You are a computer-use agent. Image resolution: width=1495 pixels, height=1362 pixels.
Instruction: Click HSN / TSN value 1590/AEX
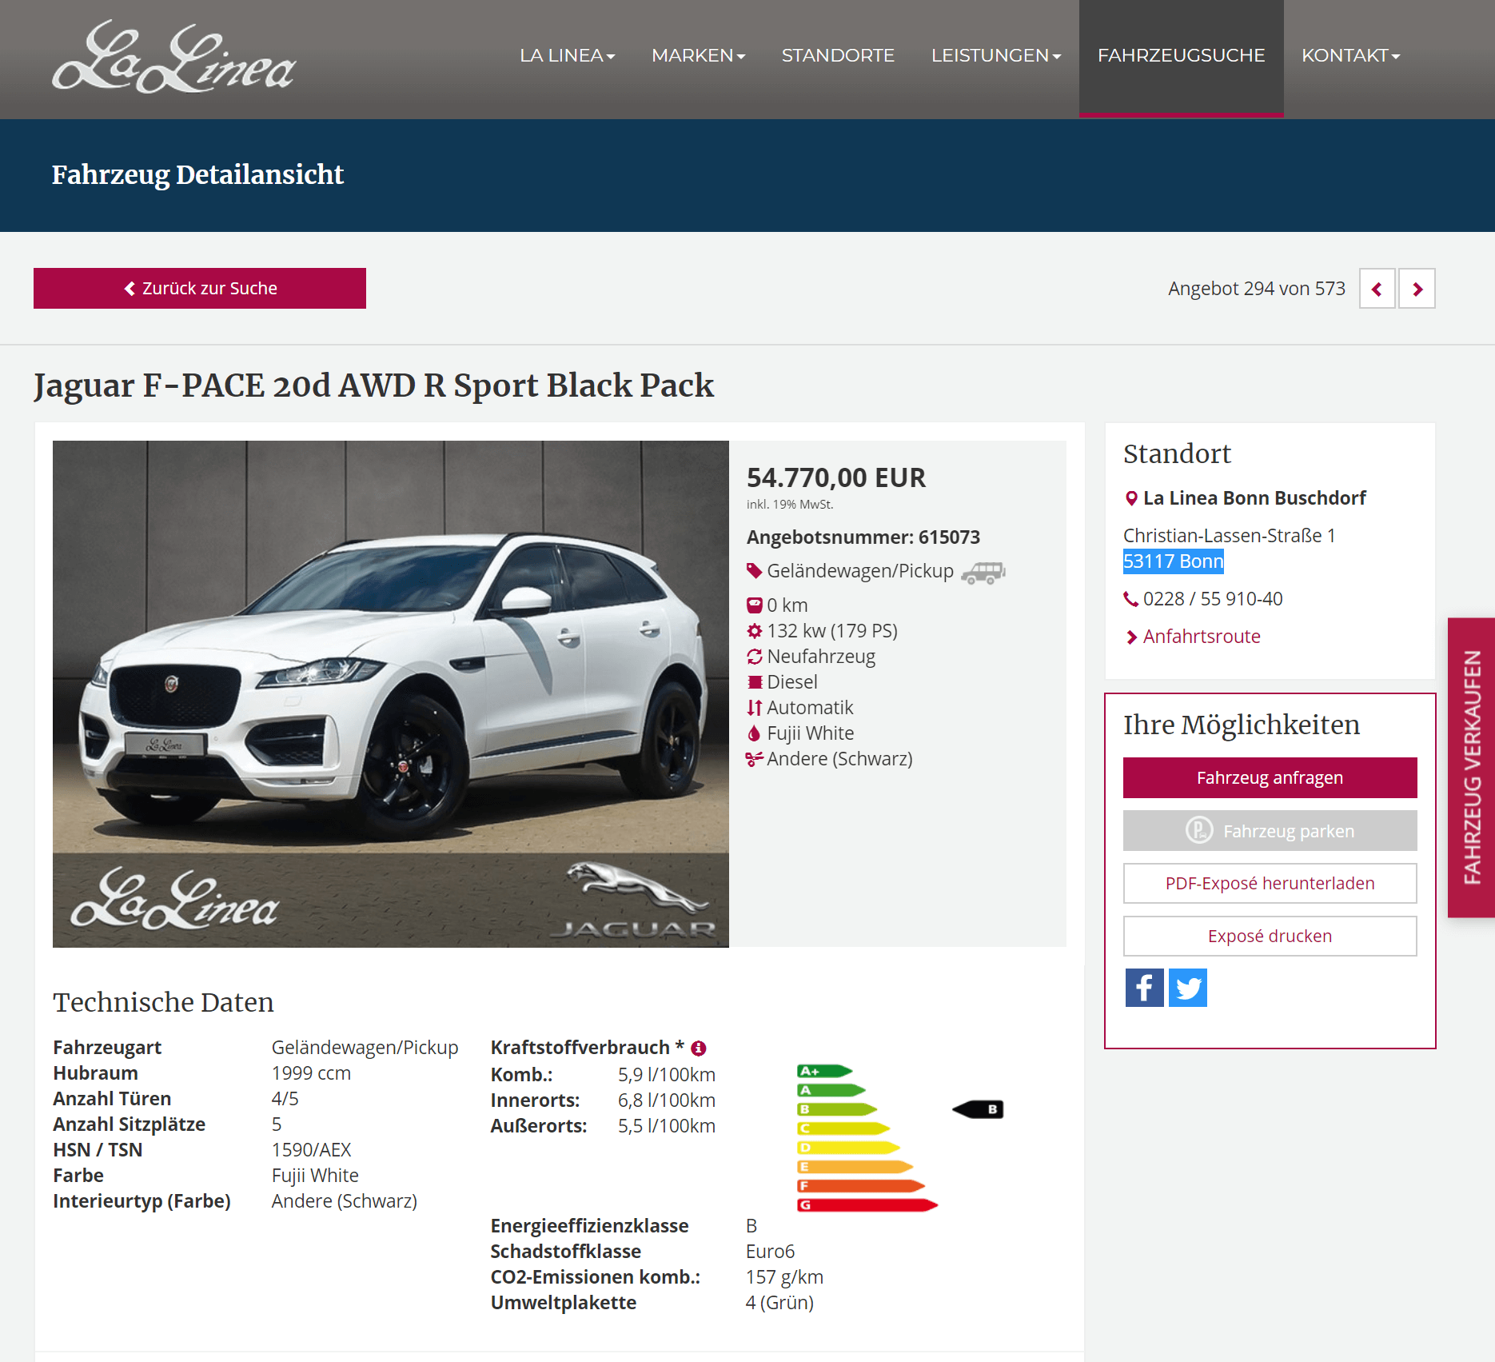tap(311, 1150)
